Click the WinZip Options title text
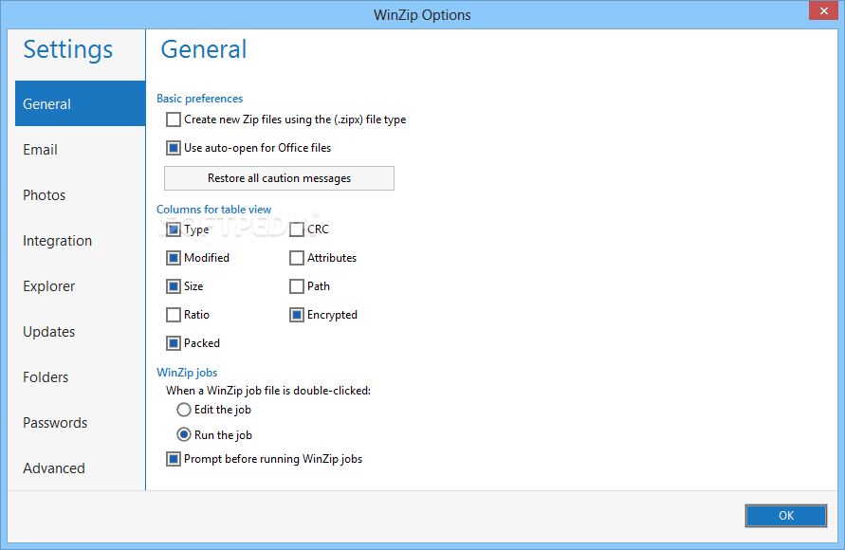This screenshot has width=845, height=550. (422, 15)
